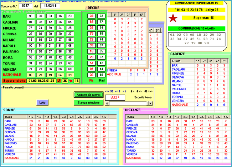Click the Superstar number 16 box

77,81
